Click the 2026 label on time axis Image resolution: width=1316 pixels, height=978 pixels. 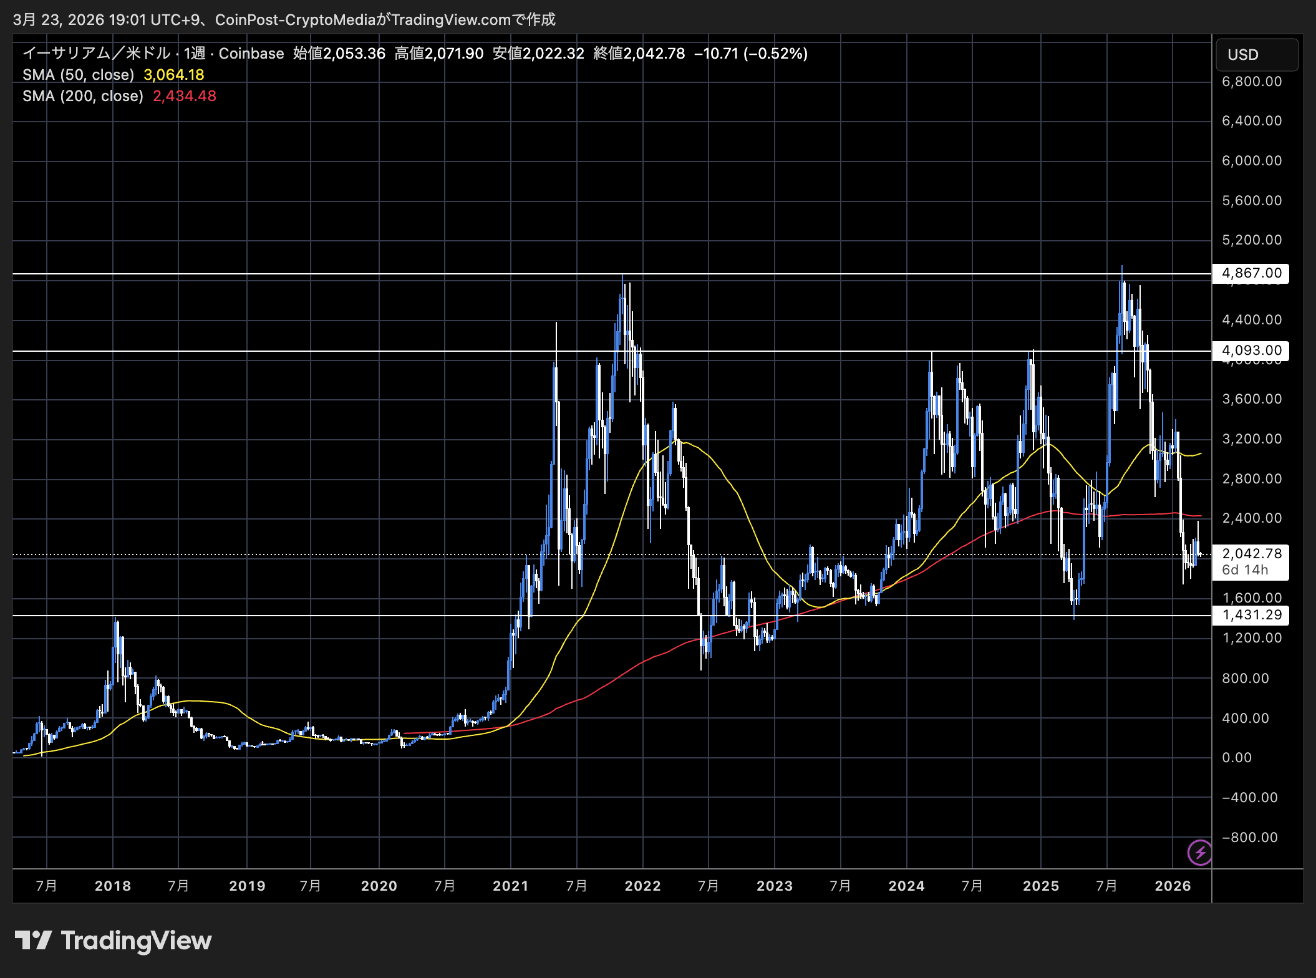coord(1173,886)
